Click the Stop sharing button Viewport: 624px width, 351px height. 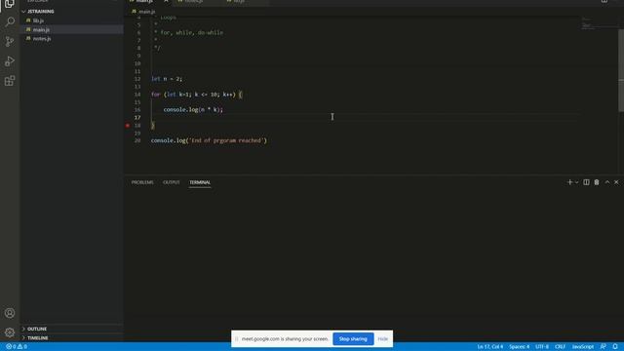click(x=353, y=339)
